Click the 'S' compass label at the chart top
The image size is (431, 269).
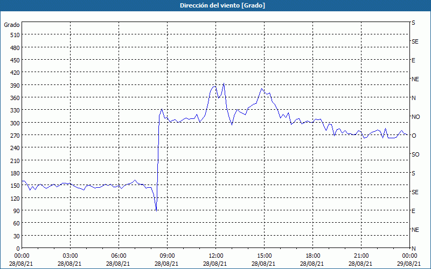pos(413,23)
